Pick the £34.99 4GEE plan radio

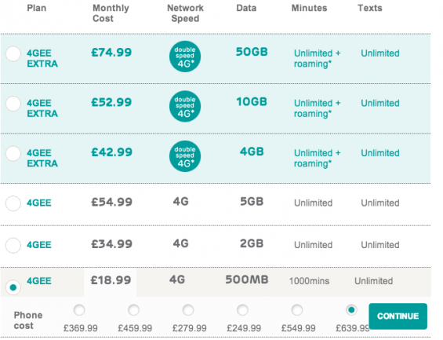[13, 245]
